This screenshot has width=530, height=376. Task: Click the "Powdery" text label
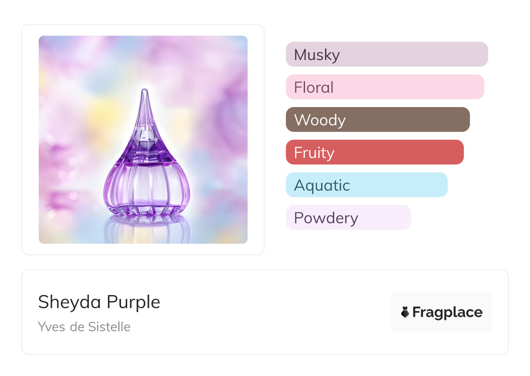coord(326,218)
